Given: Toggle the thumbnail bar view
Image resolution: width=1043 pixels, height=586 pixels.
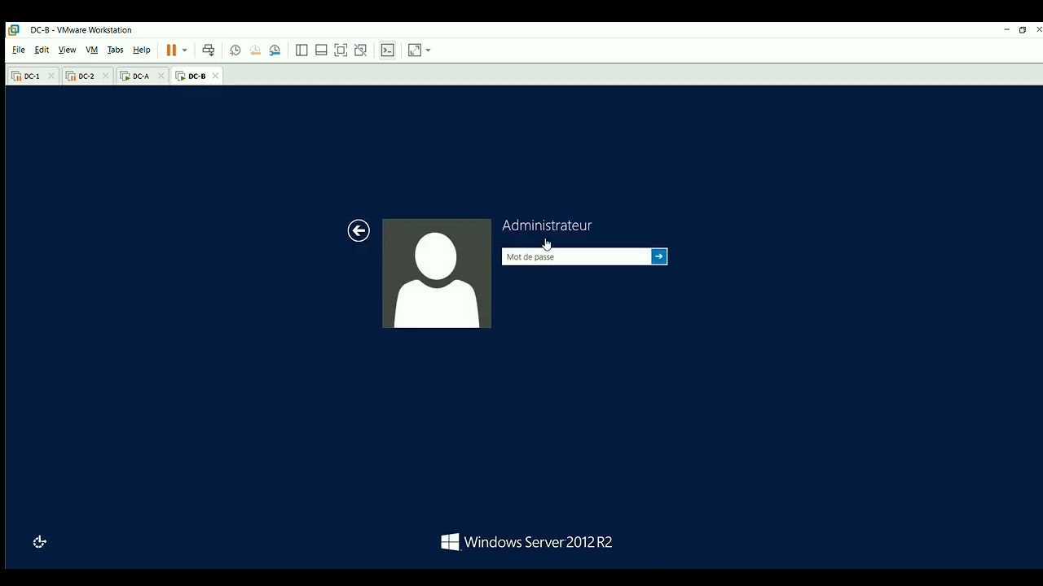Looking at the screenshot, I should (321, 50).
